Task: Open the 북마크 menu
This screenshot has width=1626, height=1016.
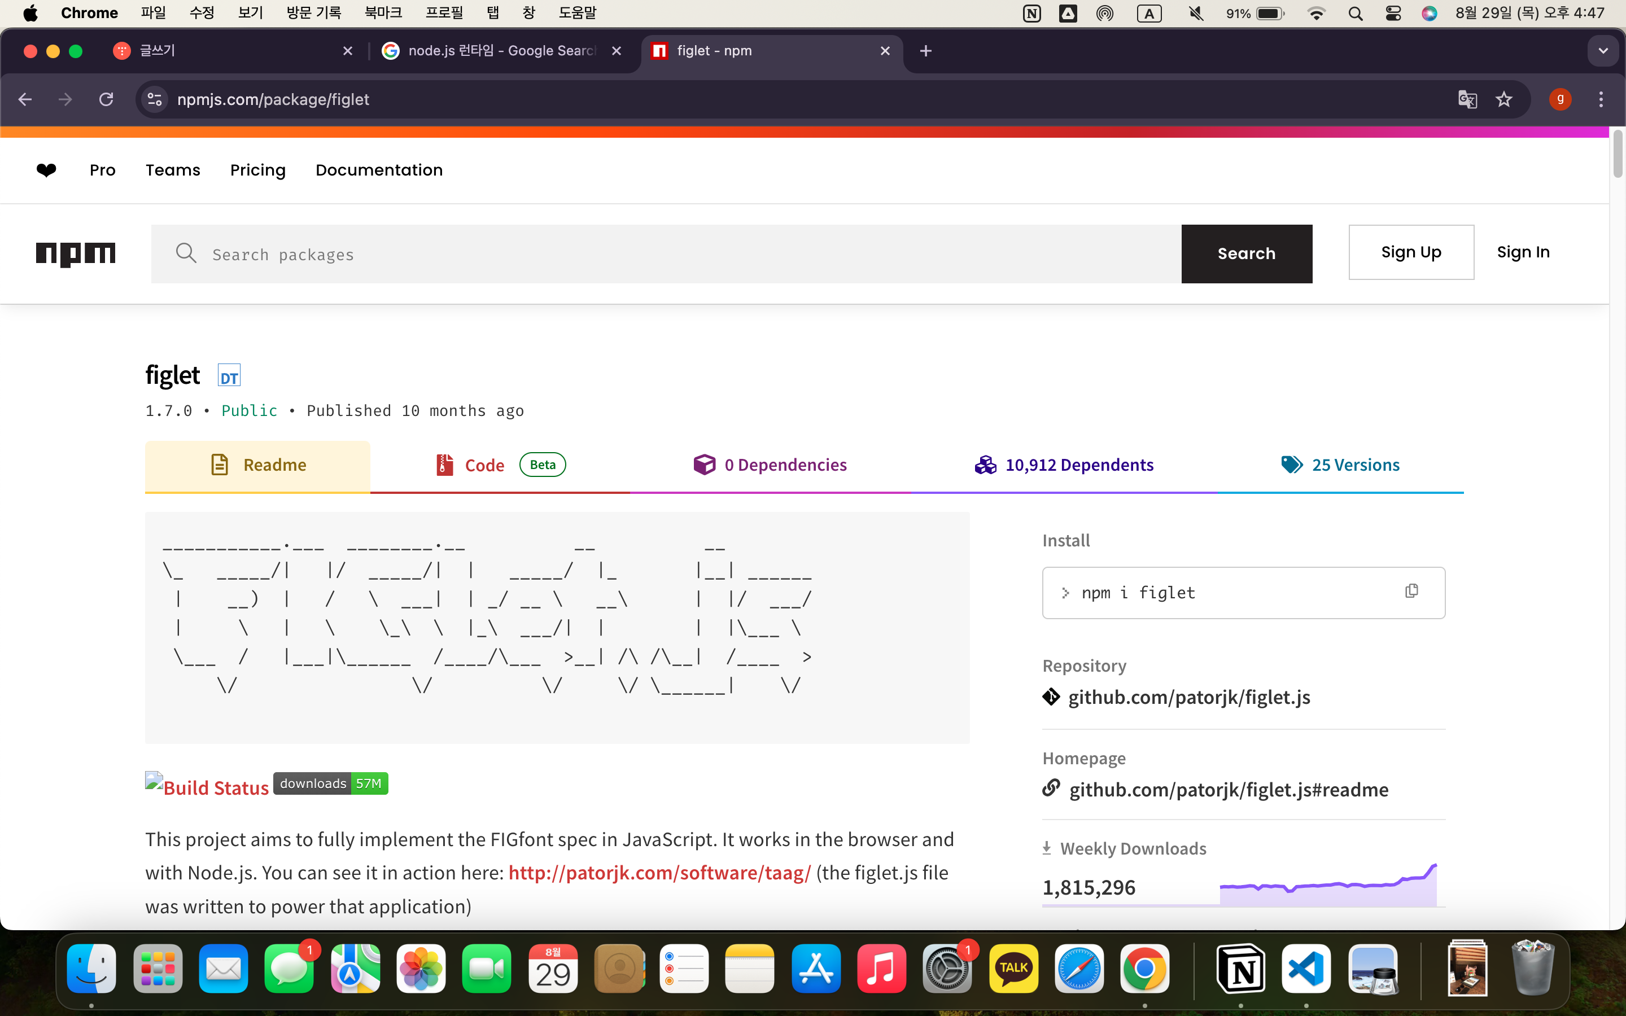Action: [x=383, y=14]
